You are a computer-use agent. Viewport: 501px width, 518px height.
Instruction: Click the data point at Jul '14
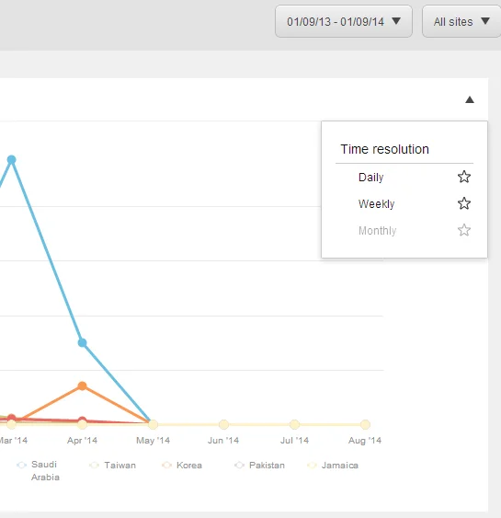point(294,424)
